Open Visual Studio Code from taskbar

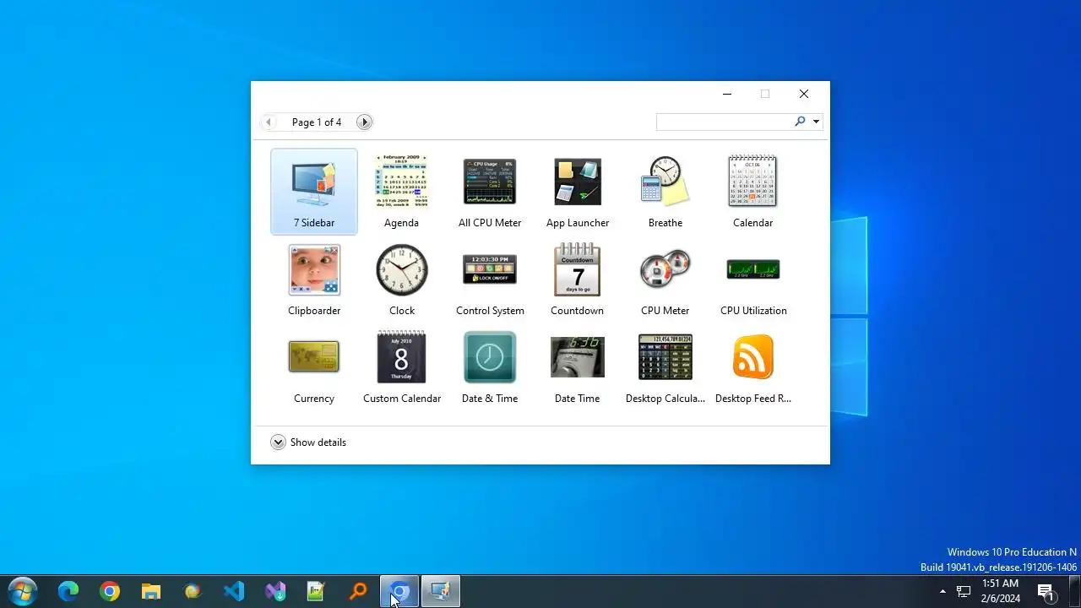pyautogui.click(x=234, y=591)
